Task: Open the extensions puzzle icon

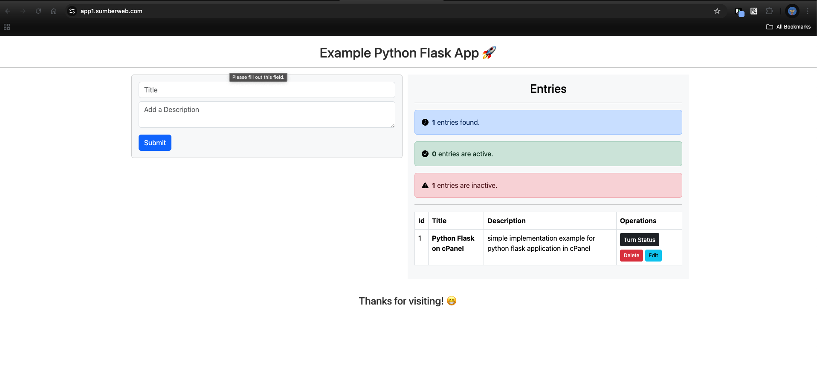Action: (769, 11)
